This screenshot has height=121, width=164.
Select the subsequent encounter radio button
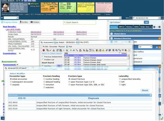11,82
